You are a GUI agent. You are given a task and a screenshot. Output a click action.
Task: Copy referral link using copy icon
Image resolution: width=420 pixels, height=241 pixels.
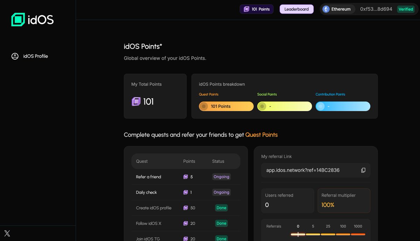[x=363, y=170]
